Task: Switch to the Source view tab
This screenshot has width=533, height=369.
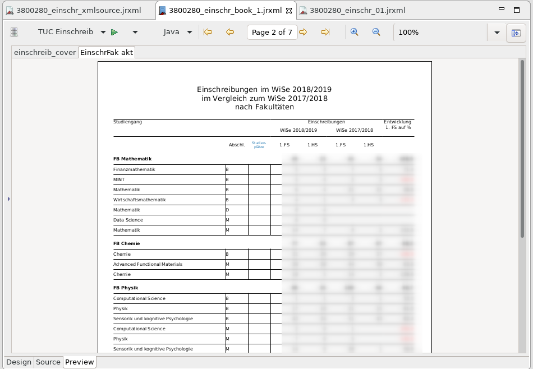Action: 48,362
